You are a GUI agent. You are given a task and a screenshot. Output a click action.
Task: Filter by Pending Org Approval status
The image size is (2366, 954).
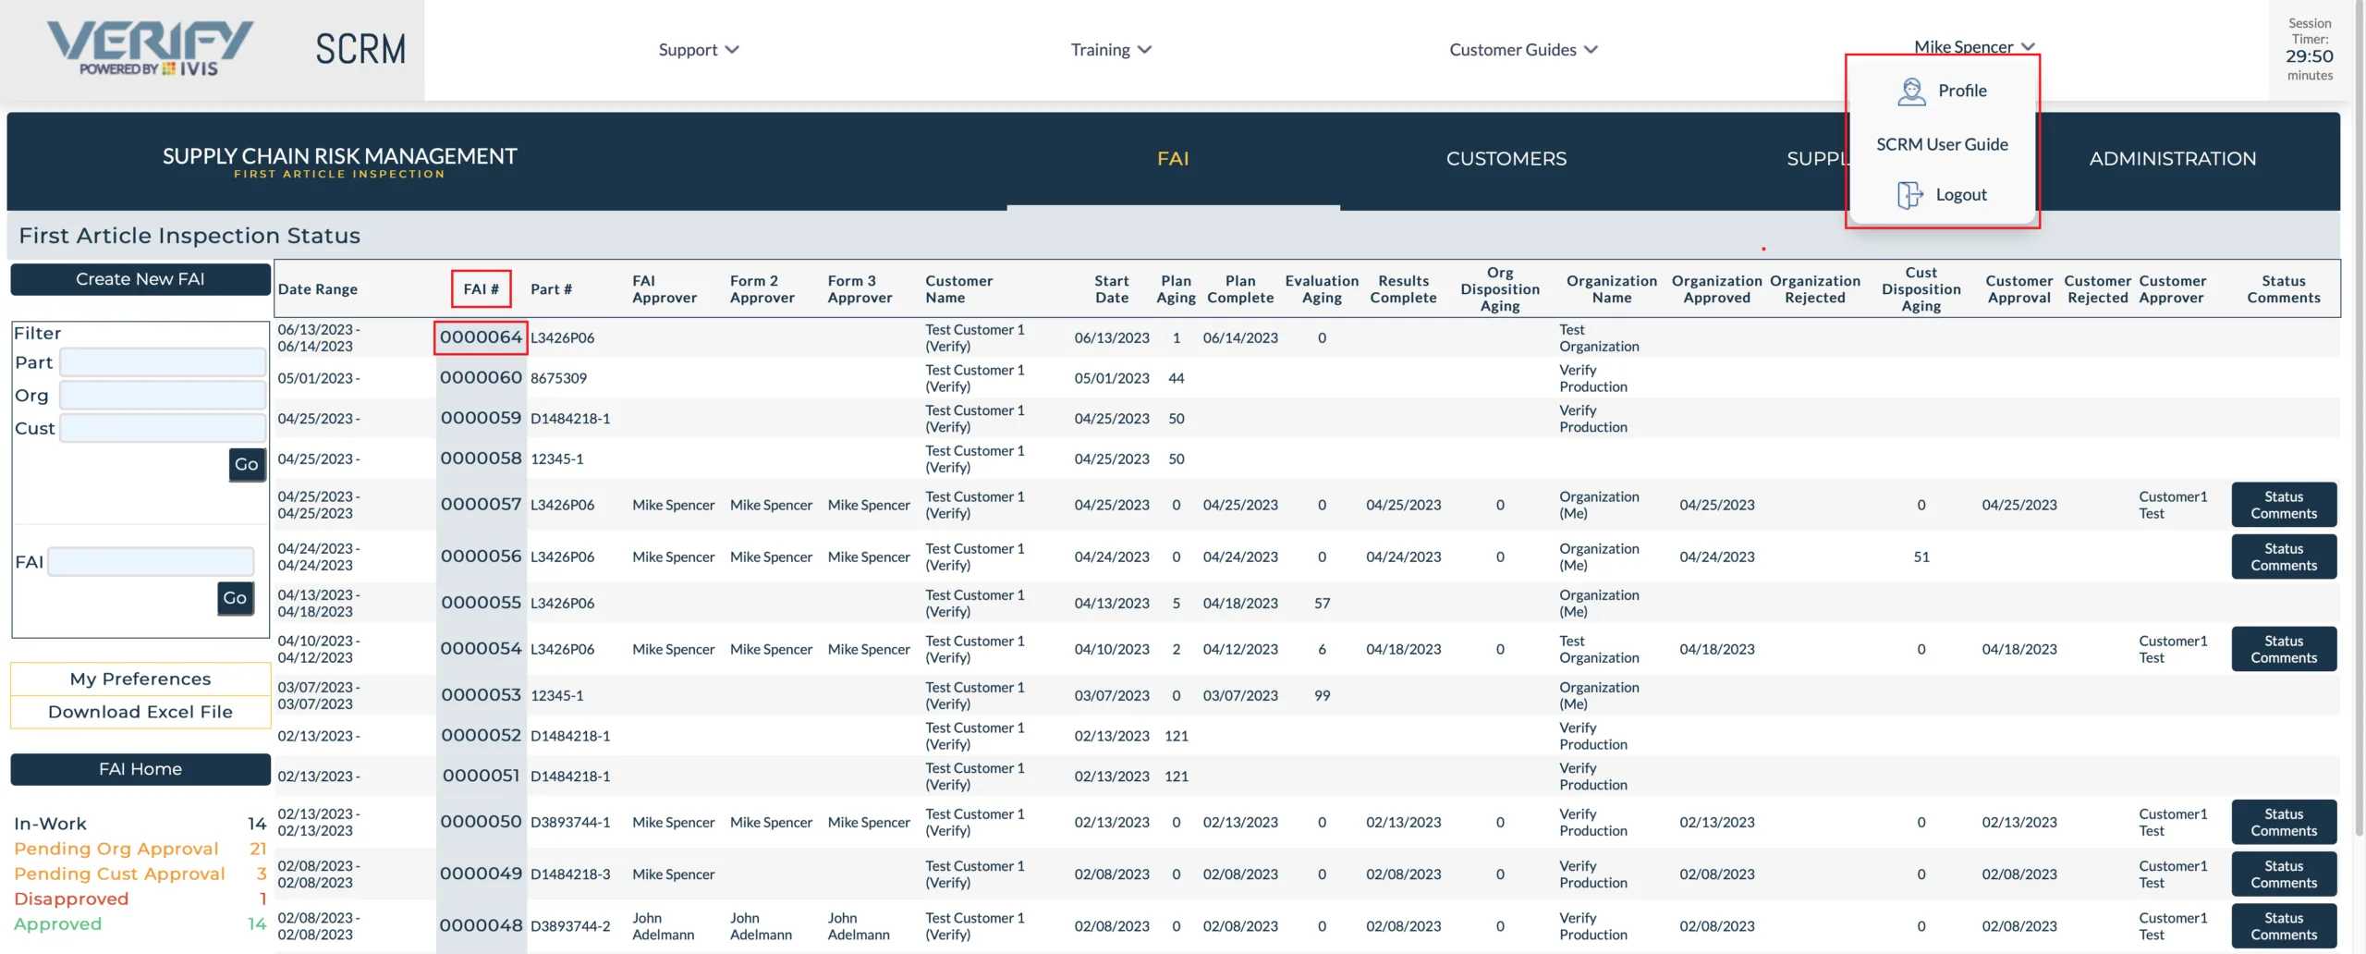(x=140, y=849)
